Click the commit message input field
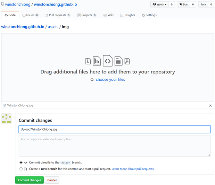Image resolution: width=215 pixels, height=185 pixels. pyautogui.click(x=115, y=129)
